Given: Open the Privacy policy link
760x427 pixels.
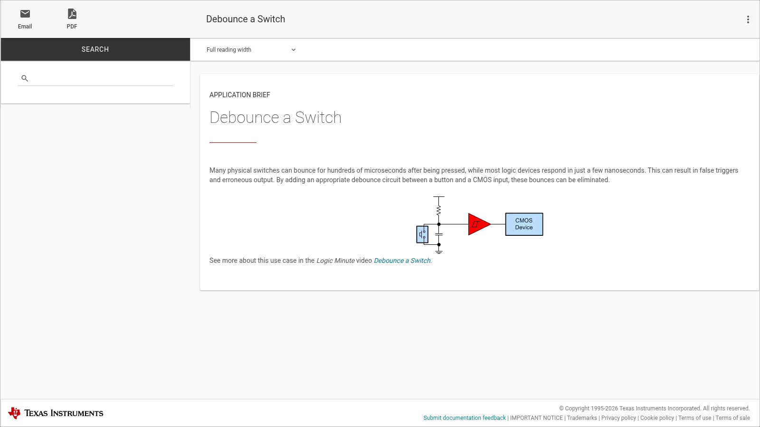Looking at the screenshot, I should pos(618,418).
